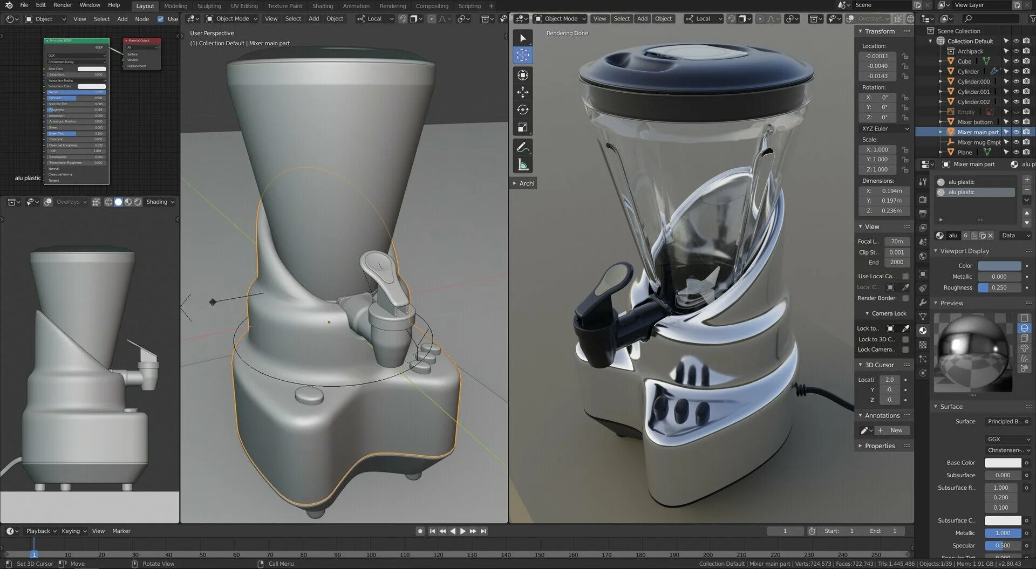Select the Scale tool
Screen dimensions: 1036x569
point(522,128)
